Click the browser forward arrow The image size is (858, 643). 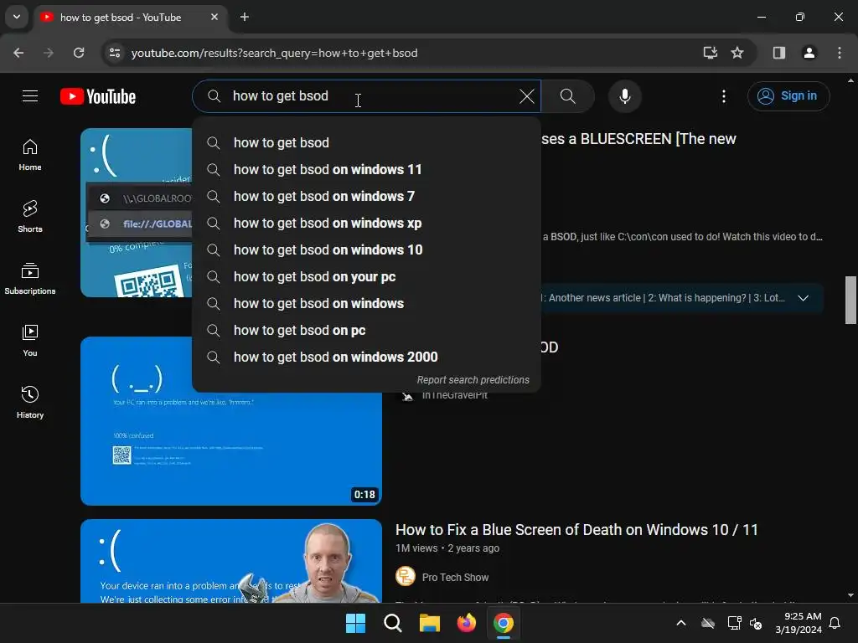pos(49,53)
